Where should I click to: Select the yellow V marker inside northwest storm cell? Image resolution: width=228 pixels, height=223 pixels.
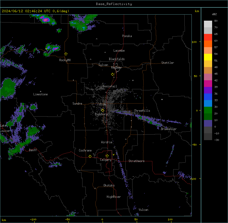pos(46,49)
